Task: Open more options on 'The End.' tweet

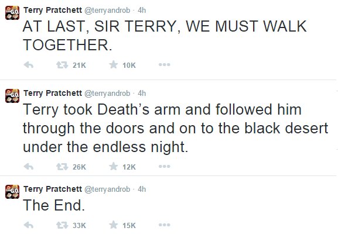Action: click(x=164, y=225)
